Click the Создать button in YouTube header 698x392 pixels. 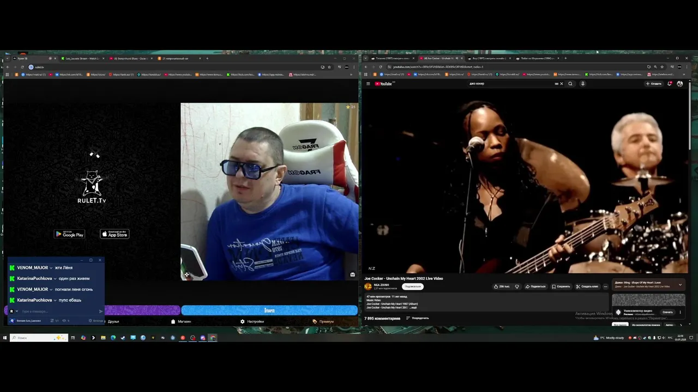click(653, 84)
